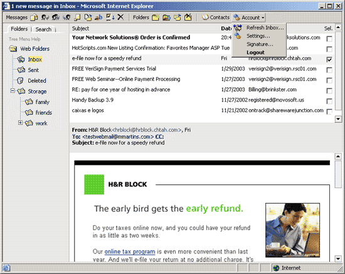The height and width of the screenshot is (274, 345).
Task: Click the yellow note page toolbar icon
Action: (77, 17)
